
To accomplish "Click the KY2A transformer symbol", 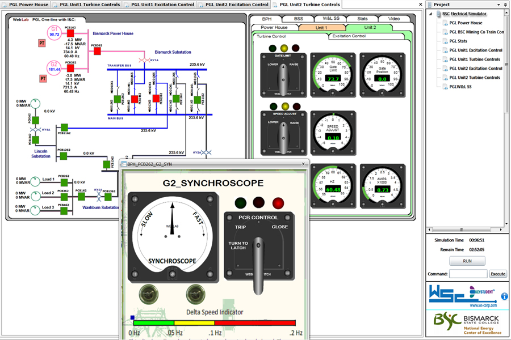I will (x=206, y=152).
